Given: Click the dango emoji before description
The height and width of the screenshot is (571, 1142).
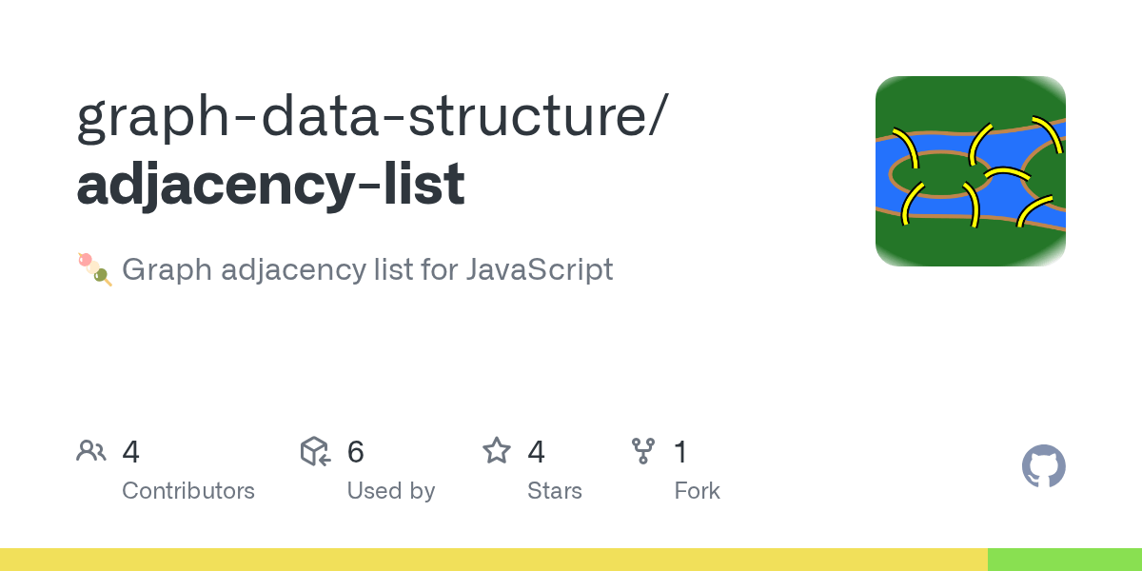Looking at the screenshot, I should point(95,270).
